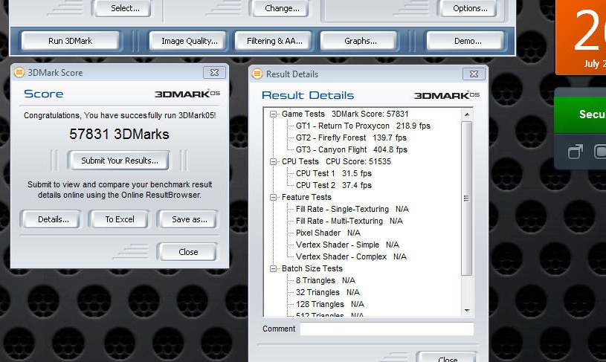Select GT2 - Firefly Forest row
606x362 pixels.
[x=351, y=138]
